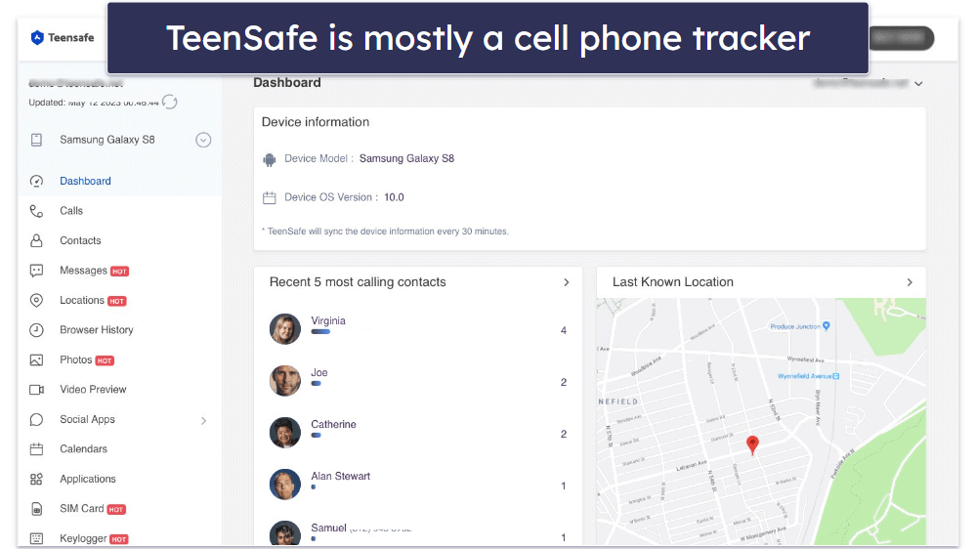The image size is (976, 549).
Task: Click Catherine's avatar photo
Action: (x=285, y=433)
